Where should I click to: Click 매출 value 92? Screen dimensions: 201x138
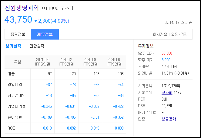point(50,74)
